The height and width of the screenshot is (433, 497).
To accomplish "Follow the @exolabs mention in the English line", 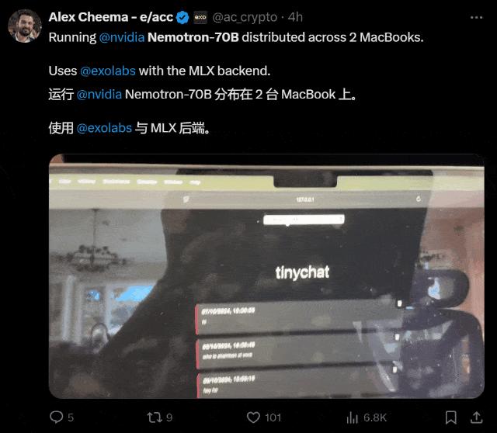I will (x=108, y=71).
